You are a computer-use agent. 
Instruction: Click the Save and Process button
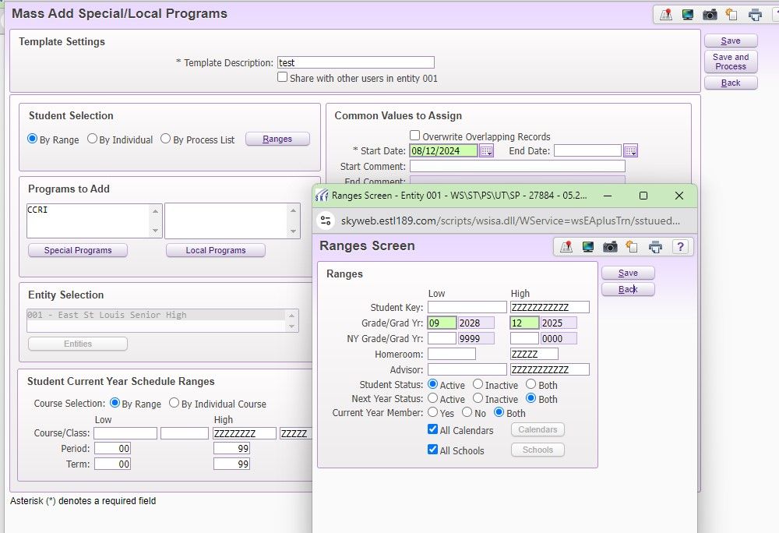(x=730, y=62)
